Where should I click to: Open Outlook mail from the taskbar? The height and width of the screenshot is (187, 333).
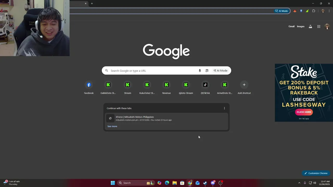197,183
